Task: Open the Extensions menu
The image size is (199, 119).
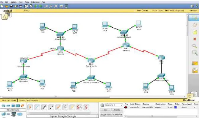Action: coord(35,2)
